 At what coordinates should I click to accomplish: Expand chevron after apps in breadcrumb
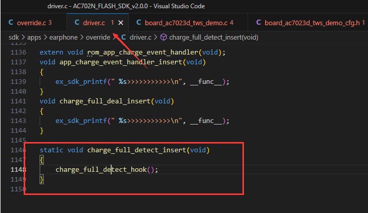[x=45, y=37]
